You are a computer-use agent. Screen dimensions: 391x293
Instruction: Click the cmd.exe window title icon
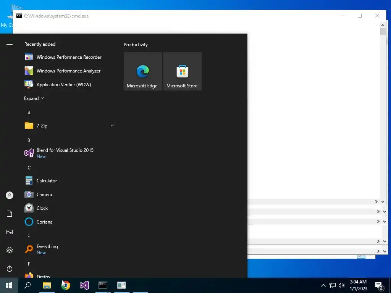pos(19,16)
